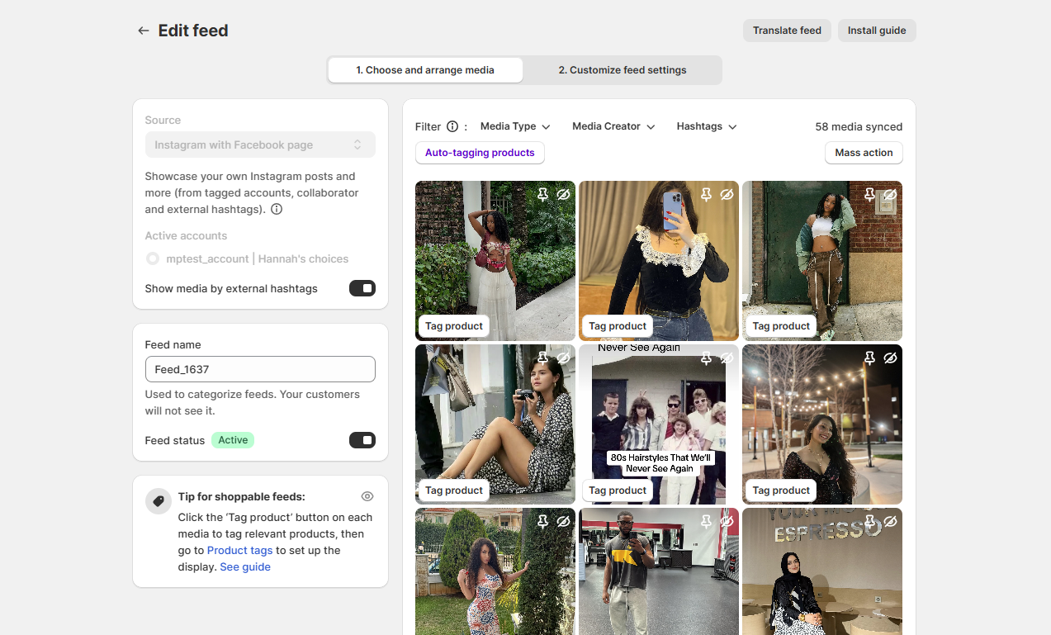The image size is (1051, 635).
Task: Open the Product tags link
Action: coord(239,550)
